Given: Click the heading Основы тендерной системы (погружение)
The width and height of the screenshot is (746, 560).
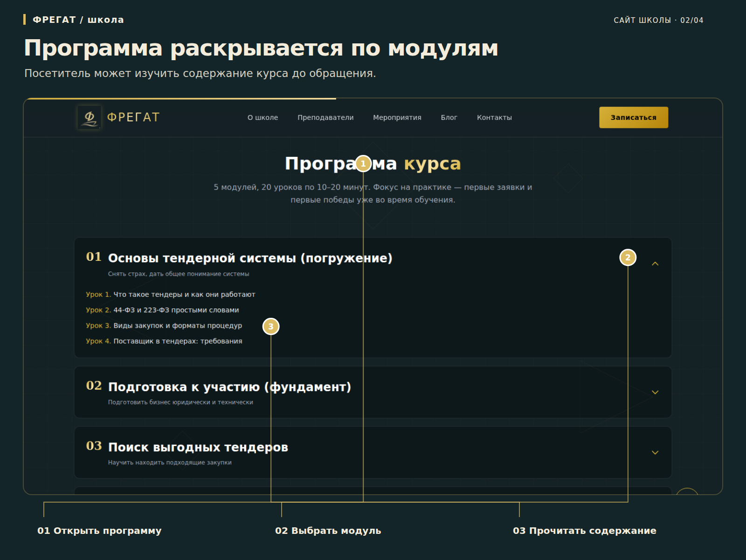Looking at the screenshot, I should pyautogui.click(x=250, y=258).
